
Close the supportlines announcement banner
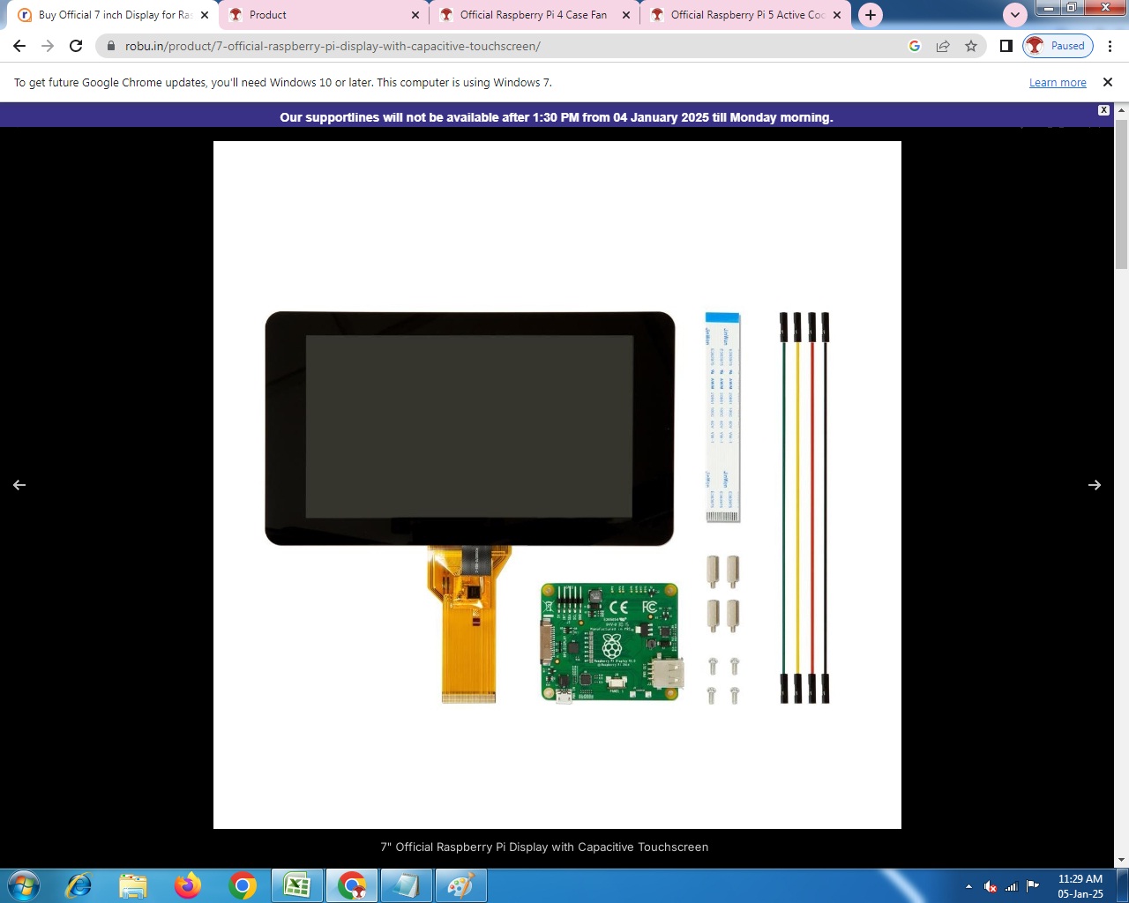[1103, 110]
